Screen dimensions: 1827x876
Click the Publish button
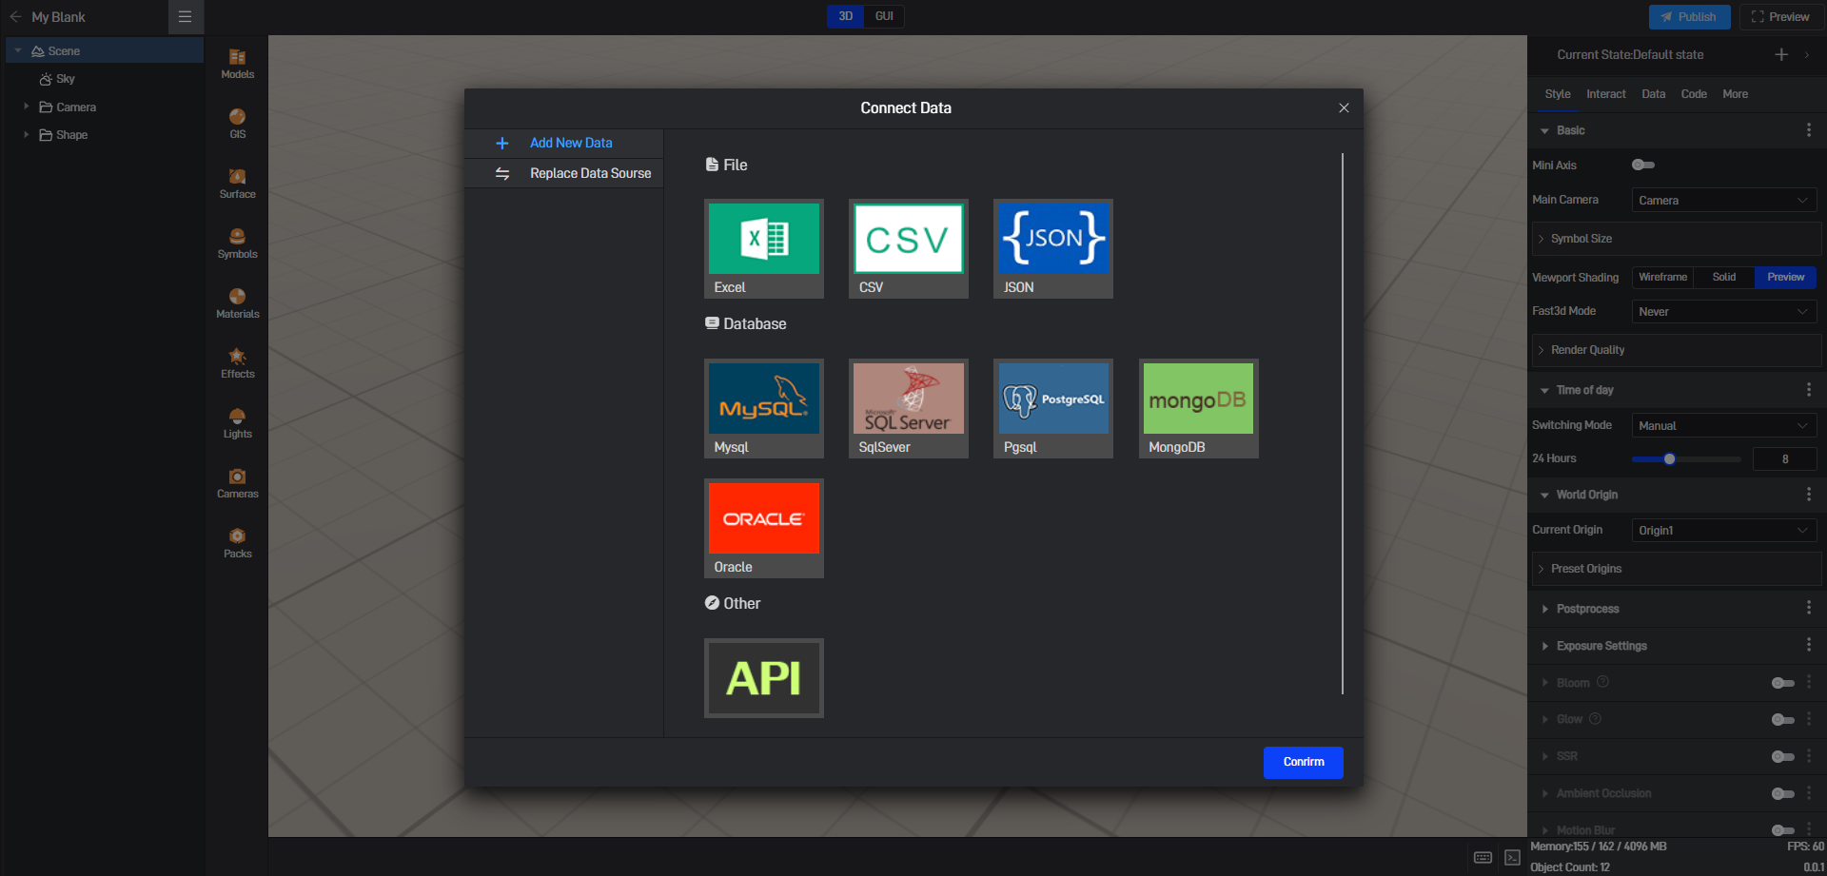pos(1689,17)
